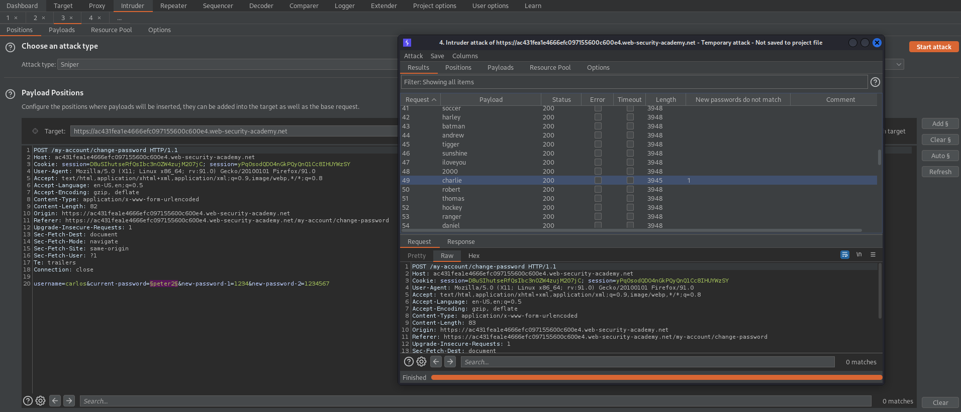
Task: Toggle Timeout checkbox for batman row
Action: pyautogui.click(x=630, y=126)
